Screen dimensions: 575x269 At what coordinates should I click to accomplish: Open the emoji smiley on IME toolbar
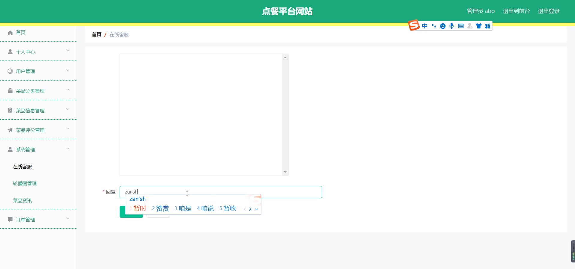(443, 26)
